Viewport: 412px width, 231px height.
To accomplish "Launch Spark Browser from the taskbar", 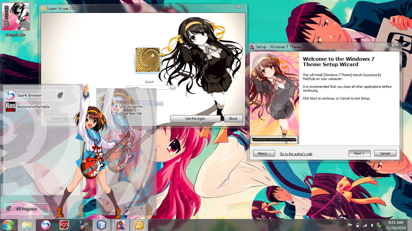I will 46,225.
